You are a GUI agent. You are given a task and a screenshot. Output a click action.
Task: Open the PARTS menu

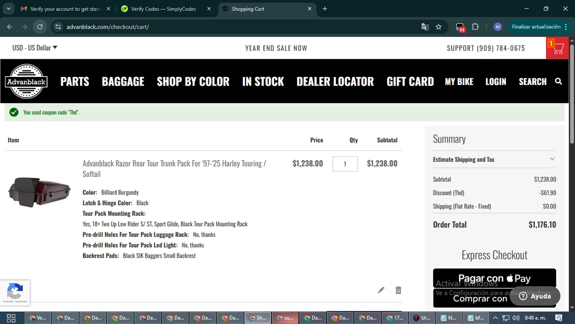[75, 81]
